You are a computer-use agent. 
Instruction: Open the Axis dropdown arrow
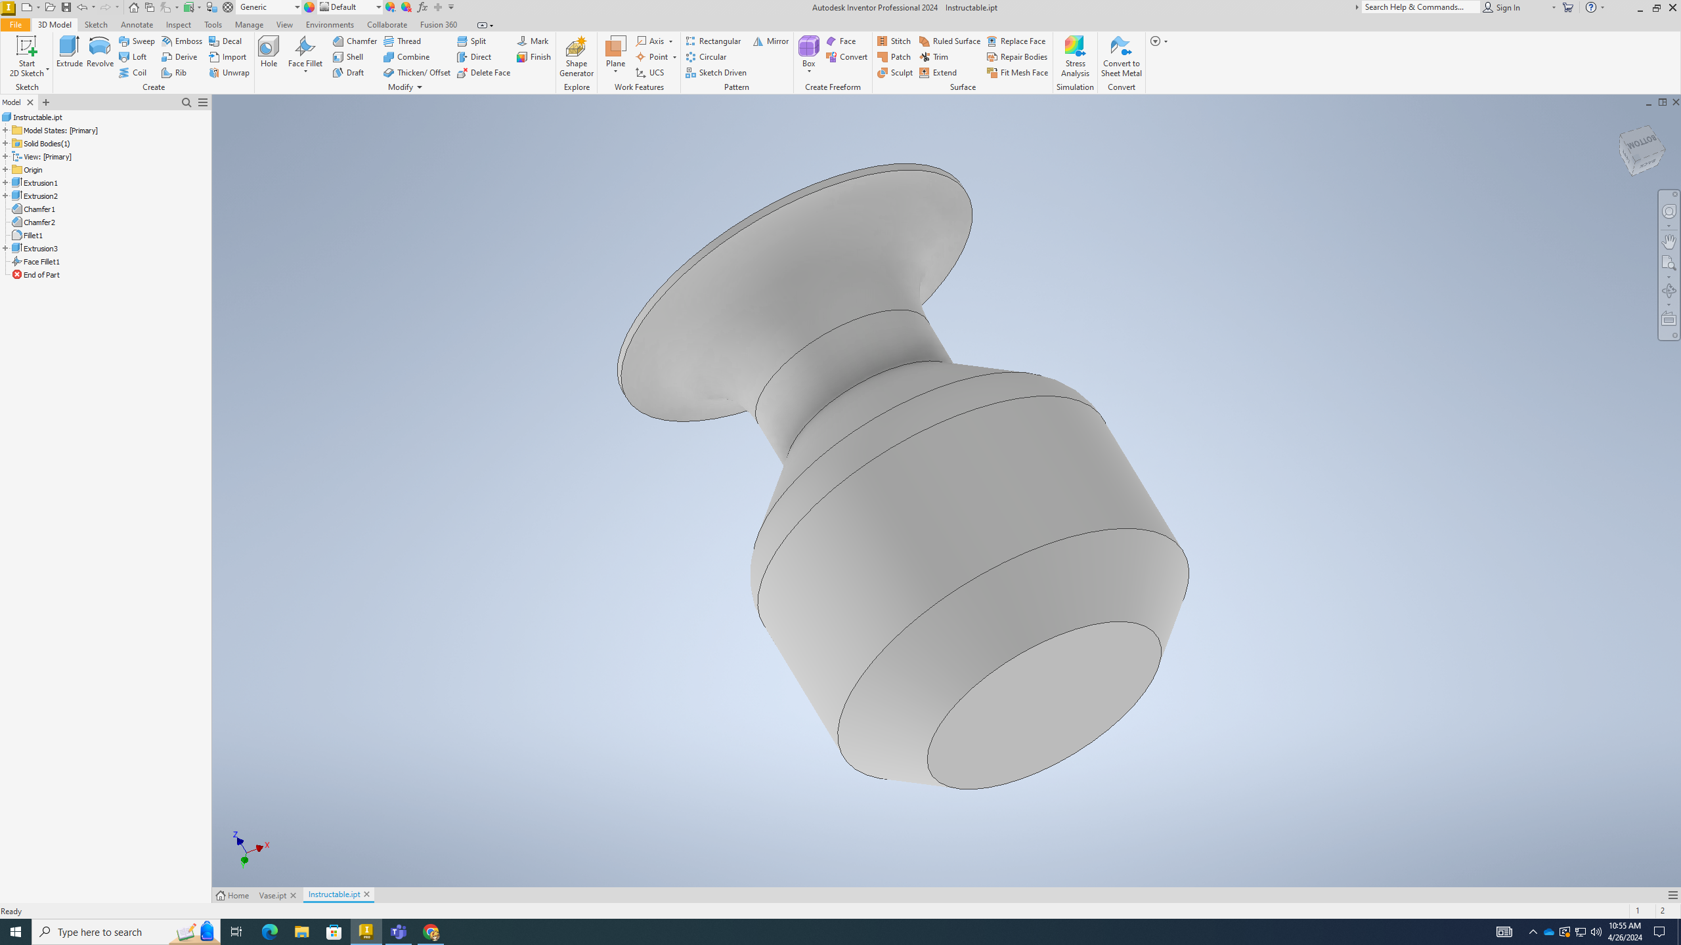pyautogui.click(x=670, y=41)
